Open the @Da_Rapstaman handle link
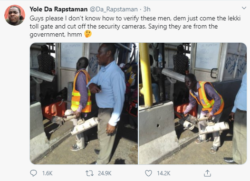The height and width of the screenshot is (181, 250). pos(114,9)
